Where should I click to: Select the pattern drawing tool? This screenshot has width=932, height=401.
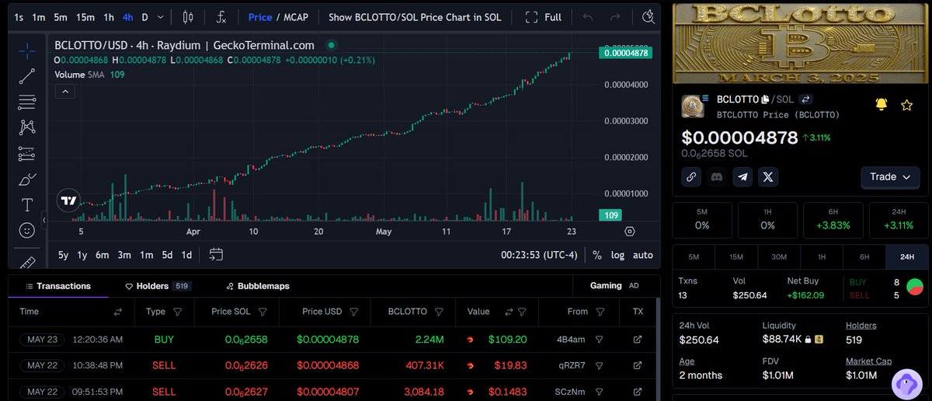point(26,127)
